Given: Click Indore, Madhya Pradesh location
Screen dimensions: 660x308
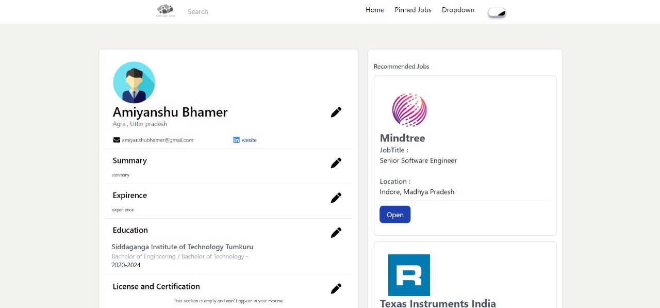Looking at the screenshot, I should tap(417, 192).
